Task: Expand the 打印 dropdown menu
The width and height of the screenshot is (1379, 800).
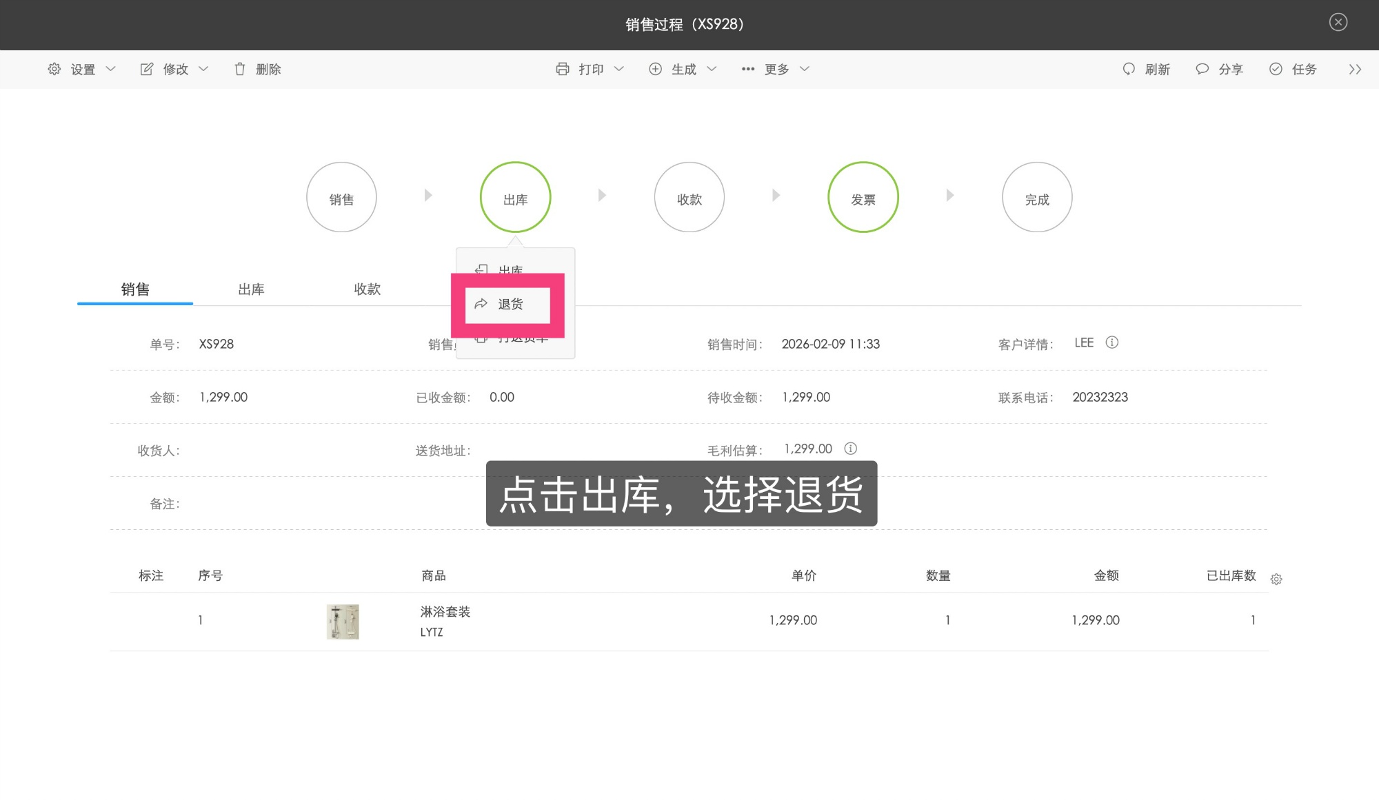Action: pos(619,69)
